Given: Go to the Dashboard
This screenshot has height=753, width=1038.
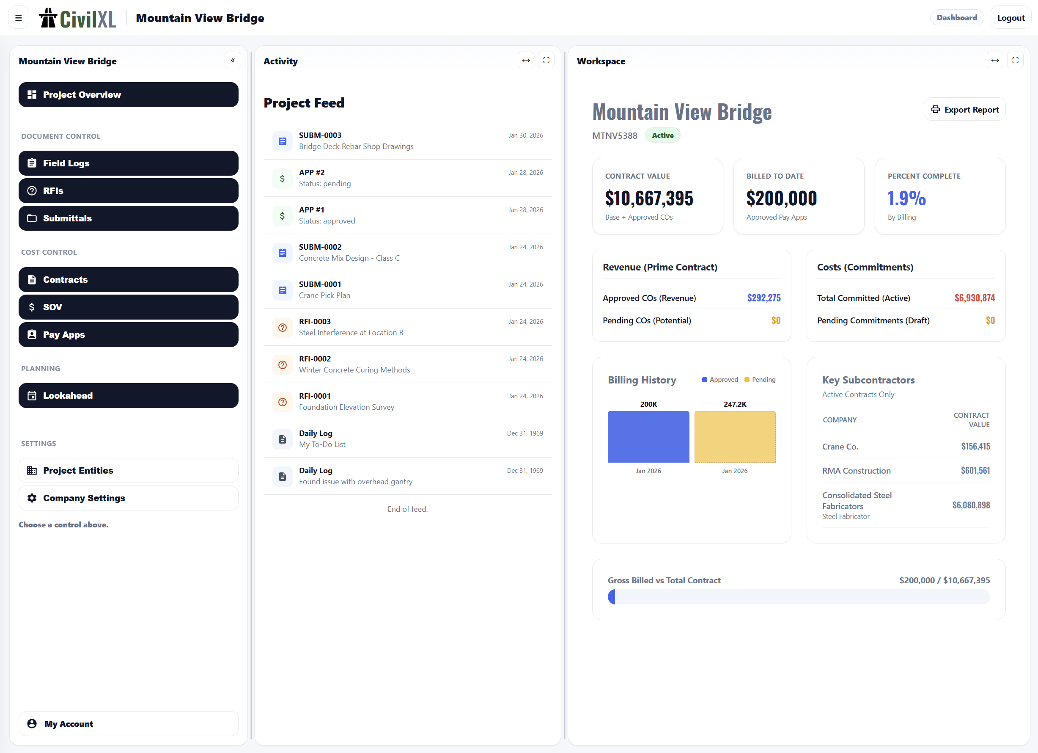Looking at the screenshot, I should click(957, 17).
